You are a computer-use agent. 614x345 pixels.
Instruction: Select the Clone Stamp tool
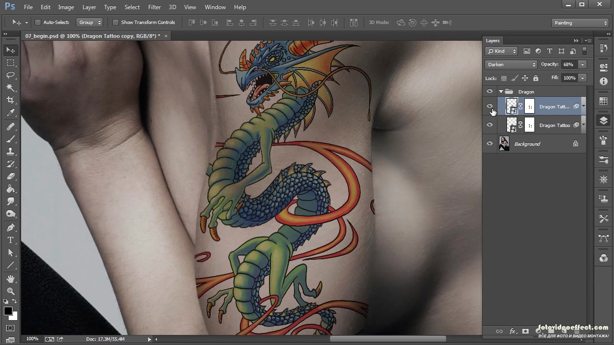[x=11, y=151]
